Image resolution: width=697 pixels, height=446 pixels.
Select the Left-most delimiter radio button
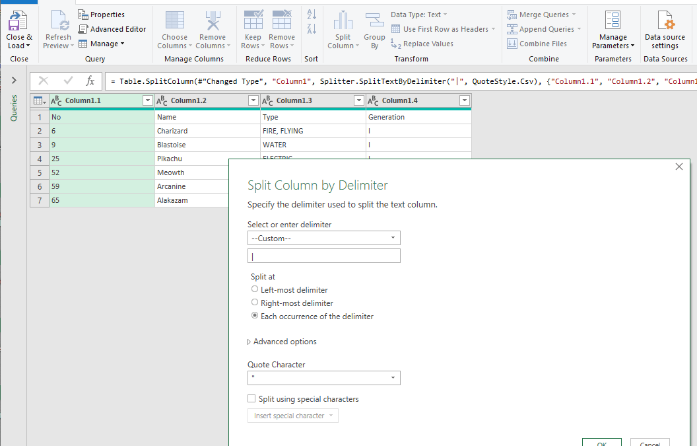tap(255, 289)
